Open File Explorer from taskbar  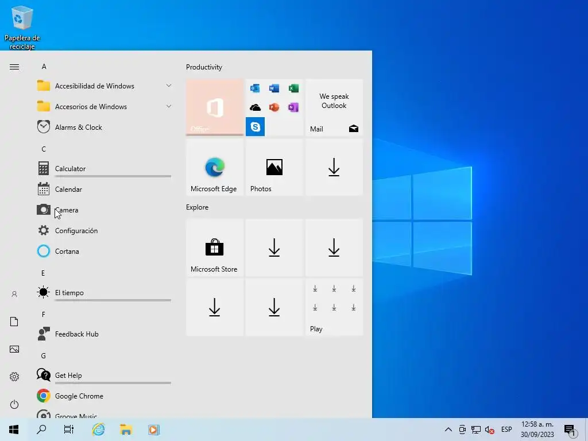pyautogui.click(x=126, y=430)
